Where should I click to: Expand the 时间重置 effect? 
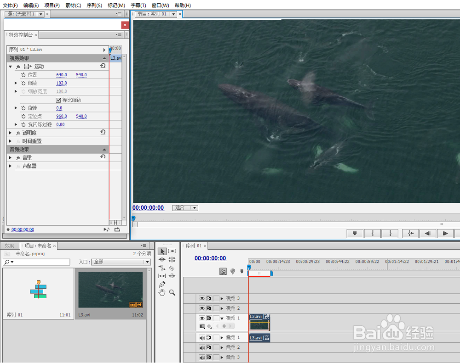click(10, 141)
